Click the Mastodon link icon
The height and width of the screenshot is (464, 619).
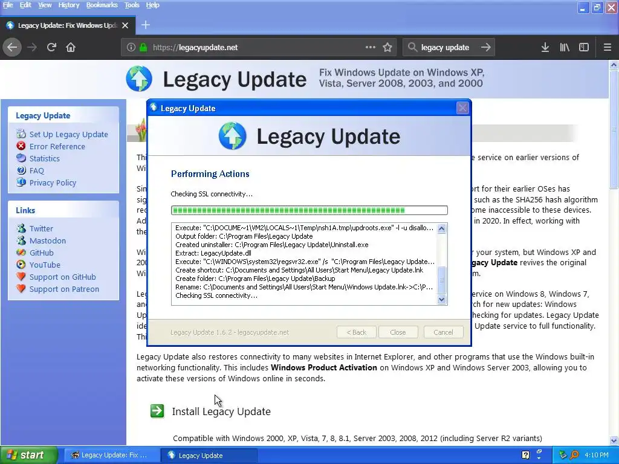(x=21, y=240)
